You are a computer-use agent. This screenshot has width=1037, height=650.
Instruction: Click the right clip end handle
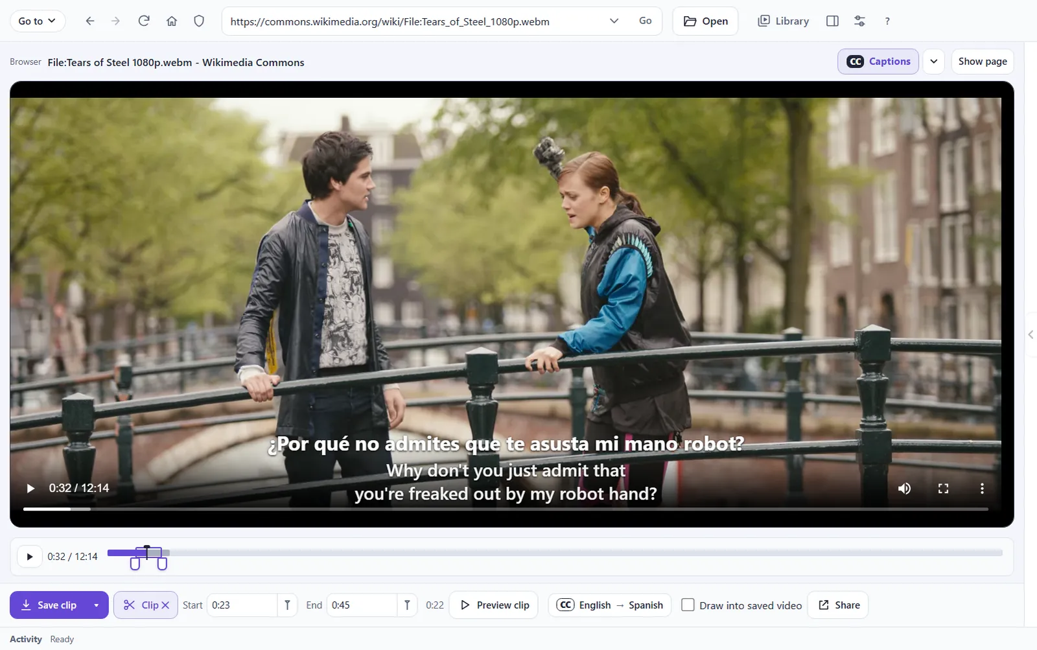pyautogui.click(x=162, y=564)
